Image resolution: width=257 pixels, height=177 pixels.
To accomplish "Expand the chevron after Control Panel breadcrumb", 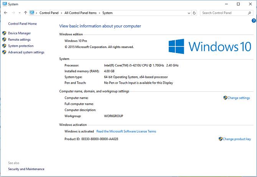I will pyautogui.click(x=62, y=13).
